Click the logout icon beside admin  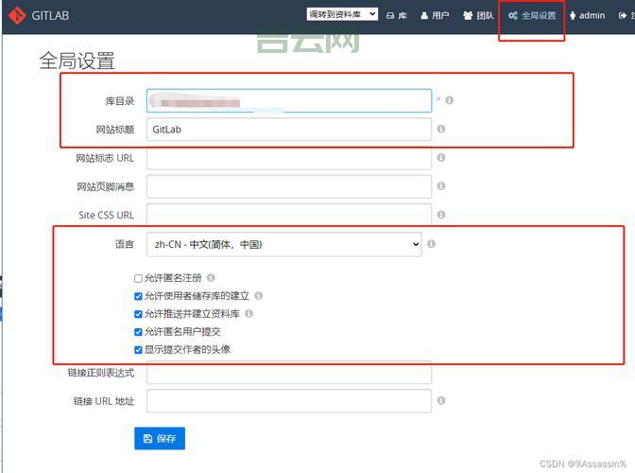(623, 15)
